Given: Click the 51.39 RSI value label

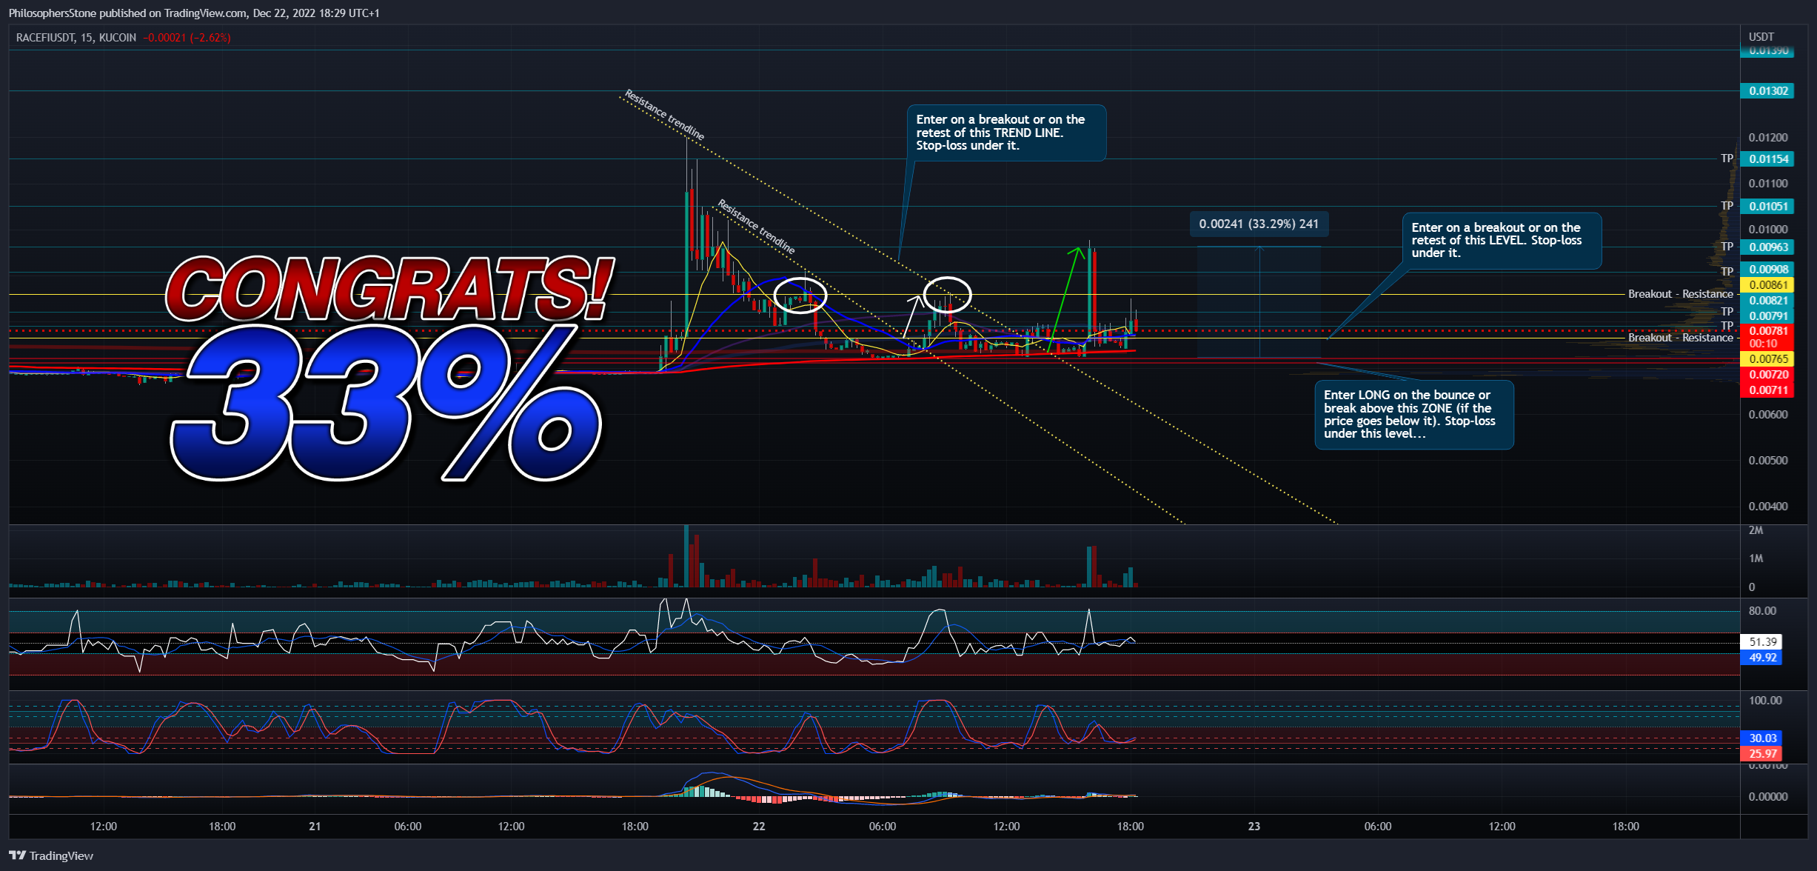Looking at the screenshot, I should 1762,642.
